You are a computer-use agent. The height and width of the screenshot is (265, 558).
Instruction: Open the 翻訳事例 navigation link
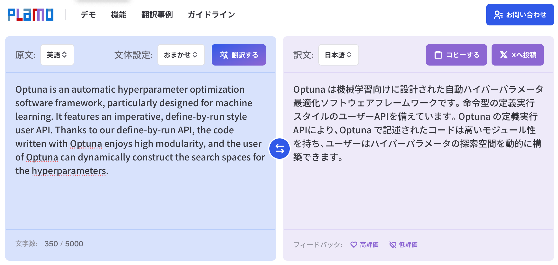[x=157, y=15]
